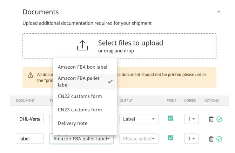Click Select files to upload

[130, 43]
